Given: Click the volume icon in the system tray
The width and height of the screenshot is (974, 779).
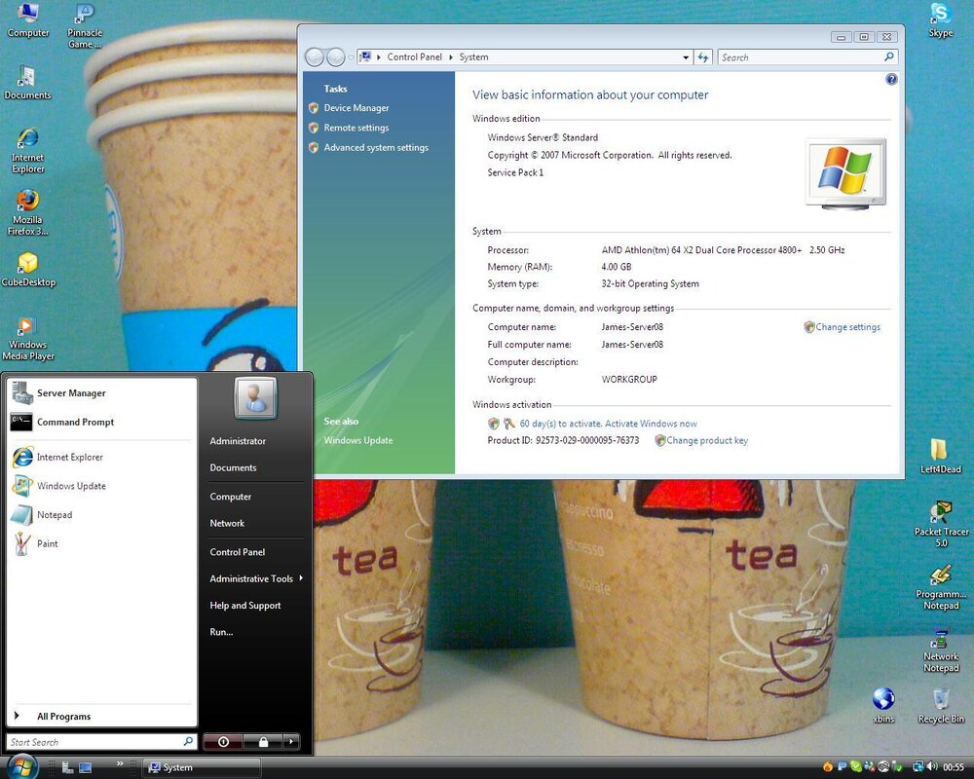Looking at the screenshot, I should pyautogui.click(x=932, y=767).
